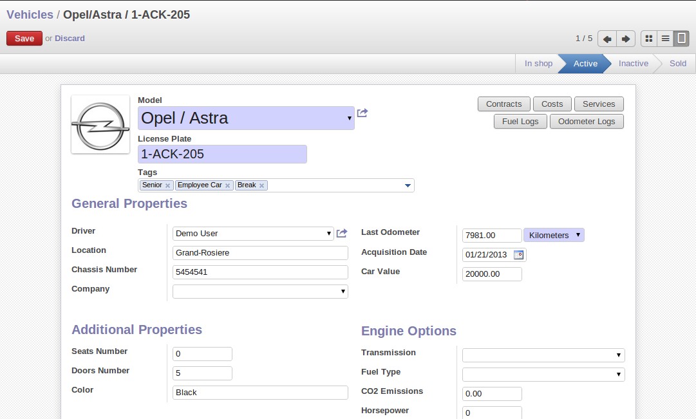Image resolution: width=696 pixels, height=419 pixels.
Task: Switch to kanban view icon
Action: pos(649,39)
